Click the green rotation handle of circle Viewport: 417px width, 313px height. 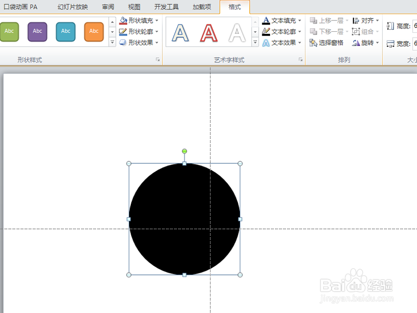coord(185,151)
